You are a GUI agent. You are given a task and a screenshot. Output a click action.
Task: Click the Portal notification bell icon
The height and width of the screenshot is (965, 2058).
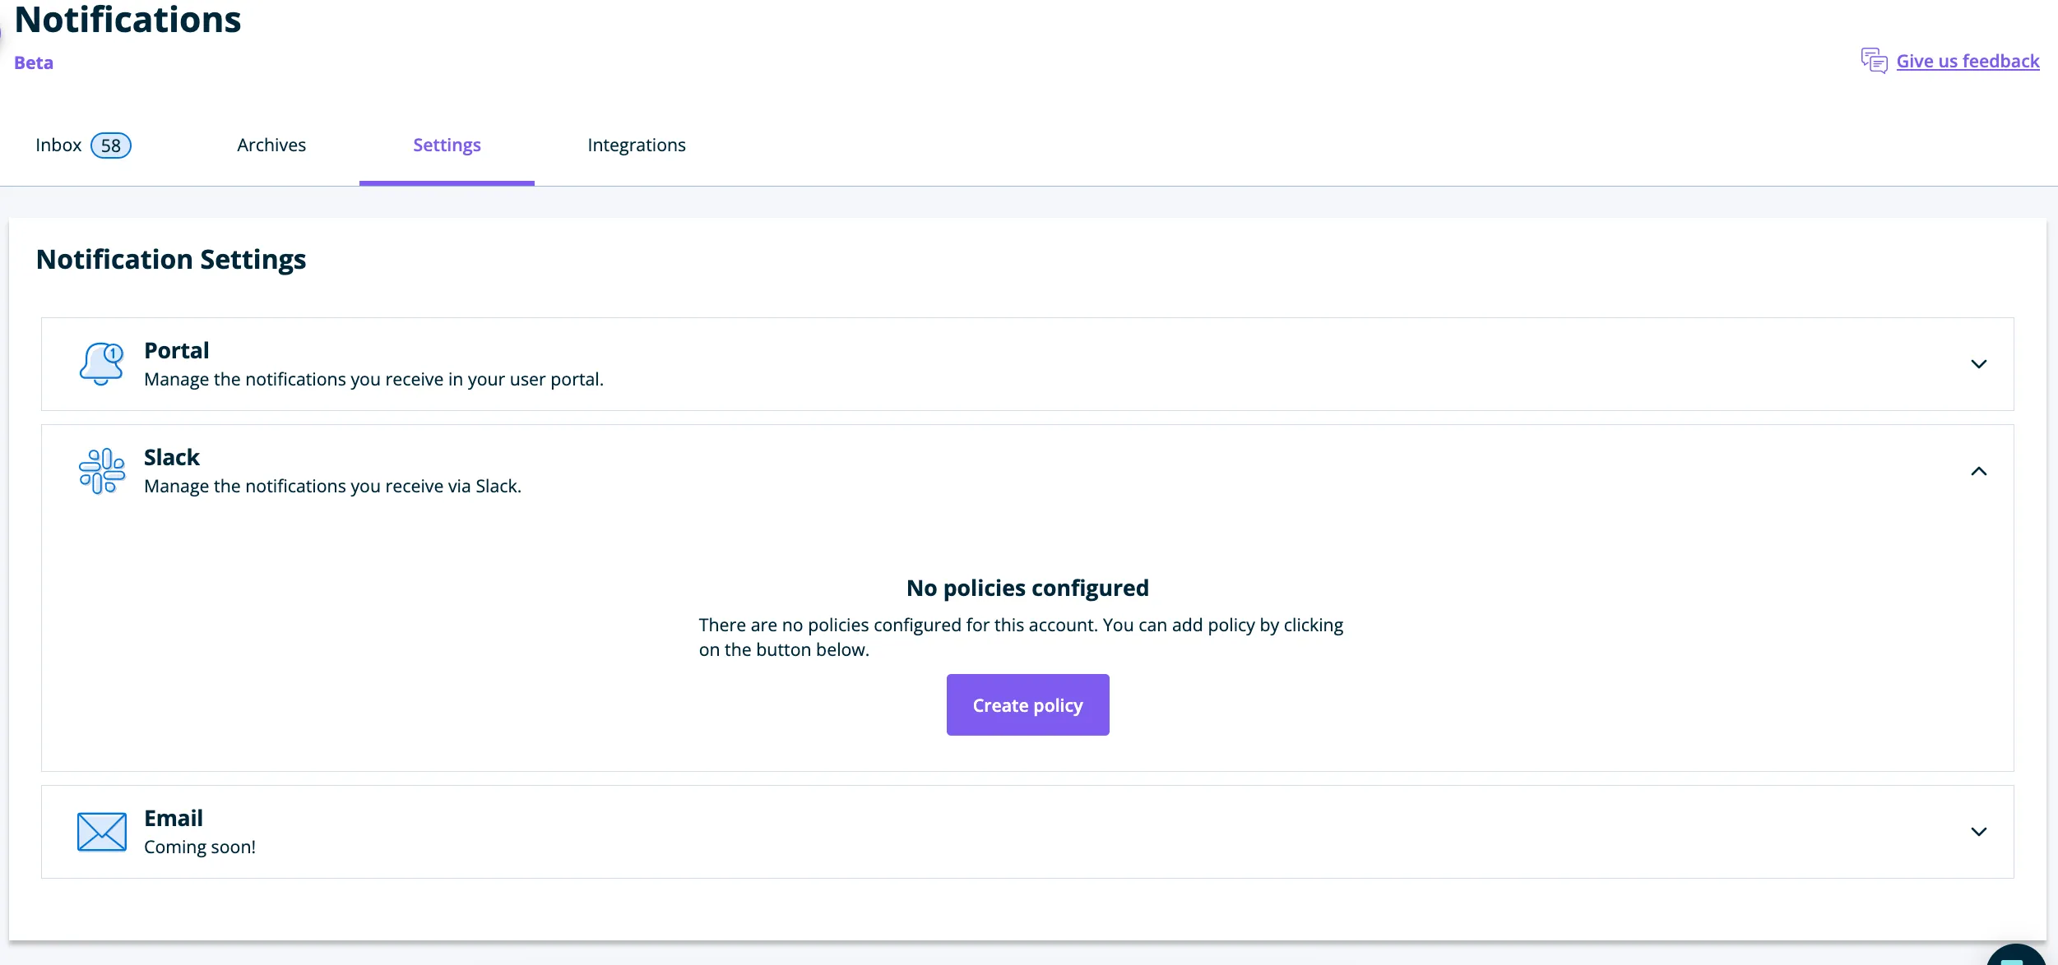coord(102,362)
